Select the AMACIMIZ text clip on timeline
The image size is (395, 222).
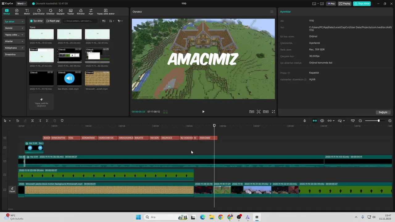208,138
